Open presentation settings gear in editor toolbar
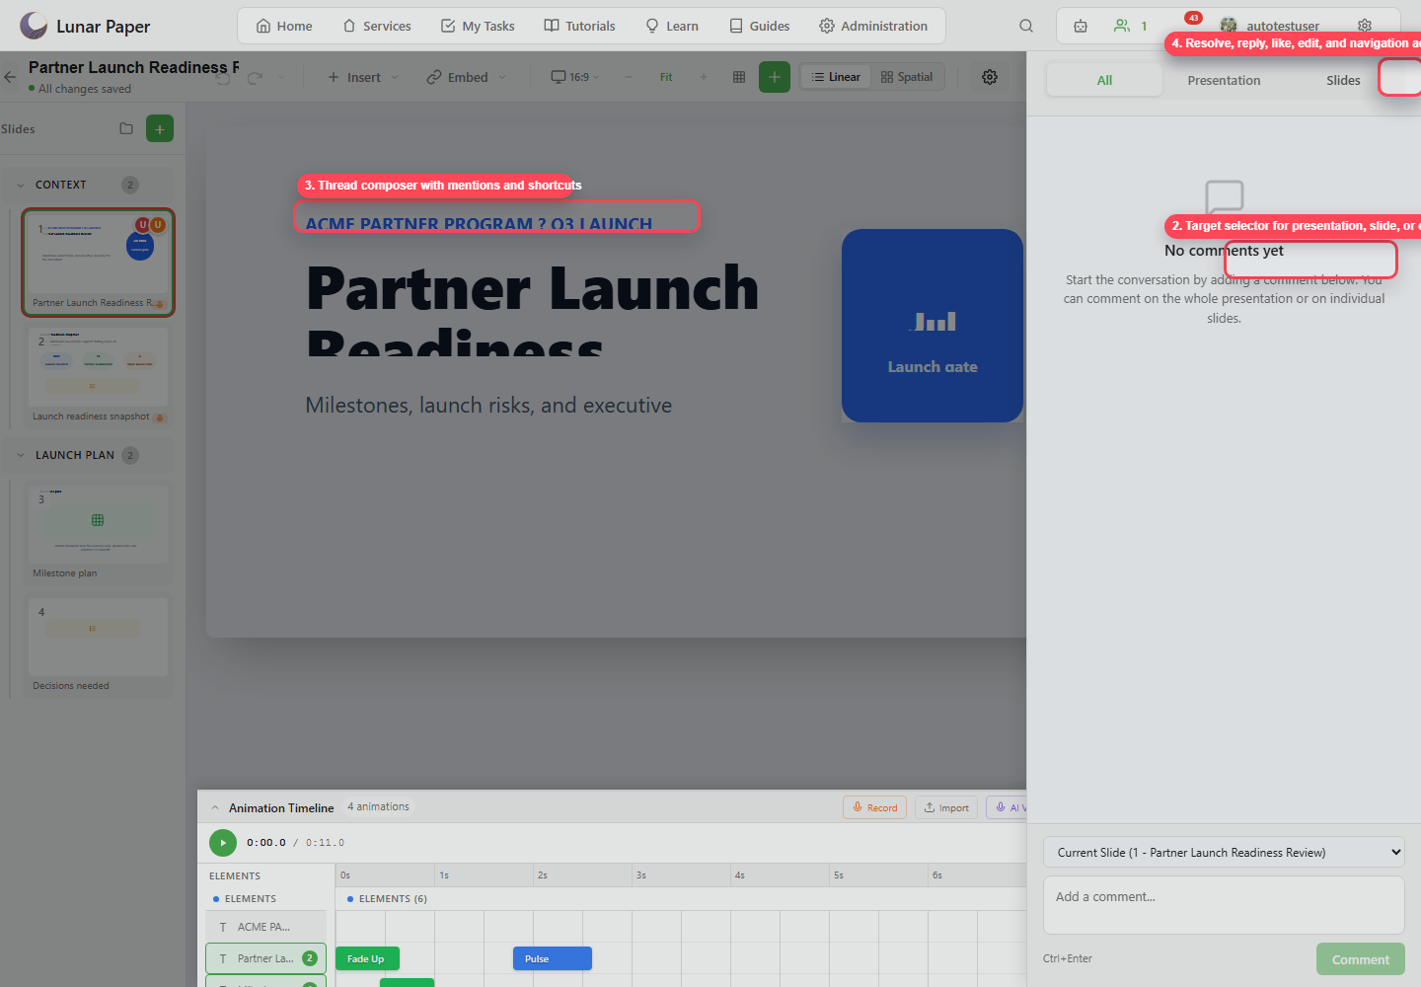Viewport: 1421px width, 987px height. tap(990, 77)
